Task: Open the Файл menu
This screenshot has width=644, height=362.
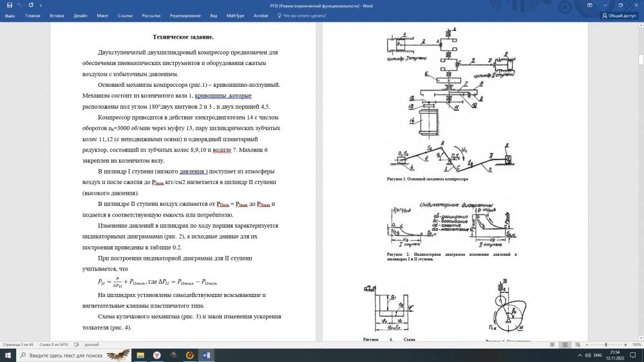Action: coord(10,15)
